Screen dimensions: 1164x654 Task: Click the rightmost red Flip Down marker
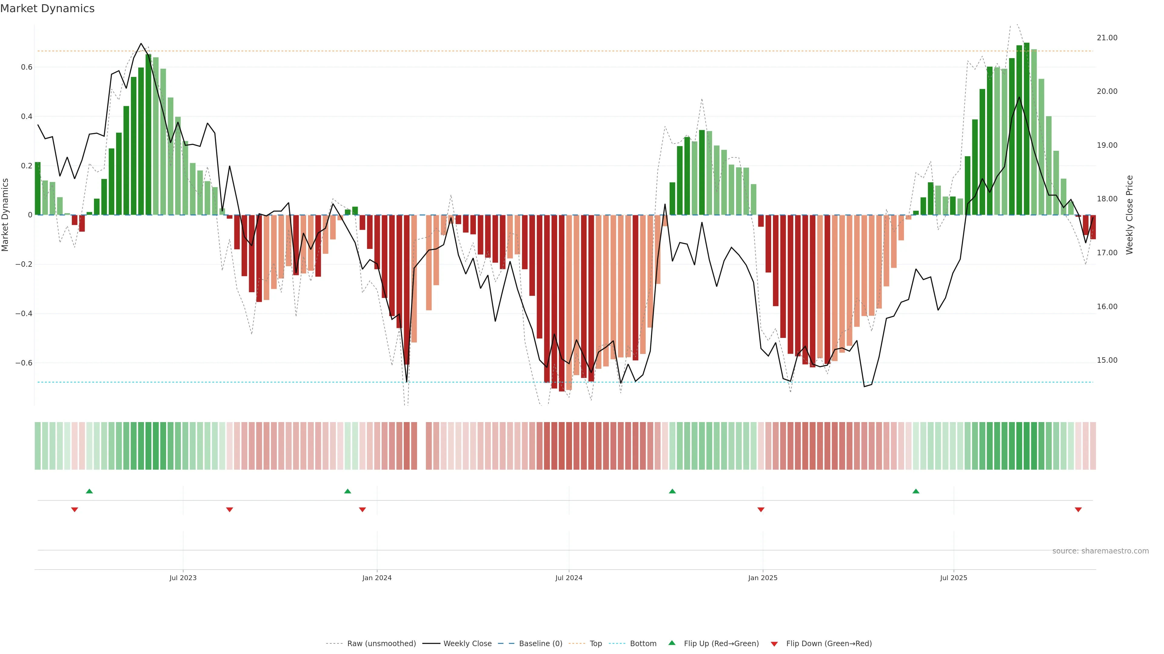pyautogui.click(x=1078, y=510)
